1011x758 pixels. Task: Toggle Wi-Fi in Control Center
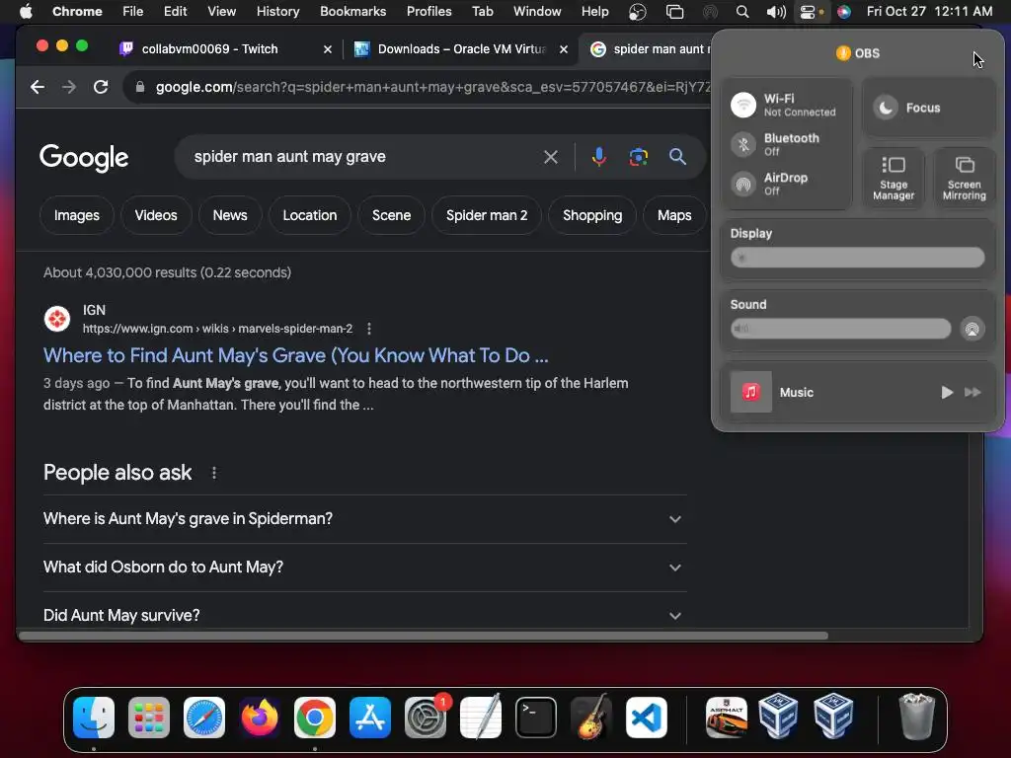(743, 105)
